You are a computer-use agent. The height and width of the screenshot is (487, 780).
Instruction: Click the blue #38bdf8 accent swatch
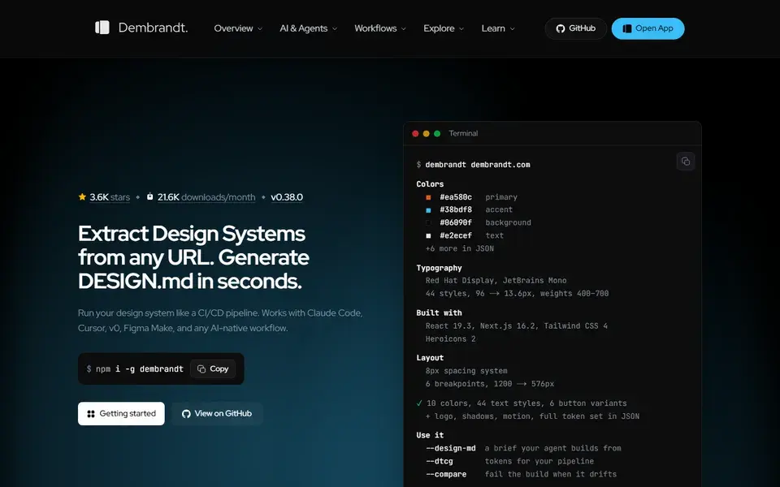click(428, 210)
